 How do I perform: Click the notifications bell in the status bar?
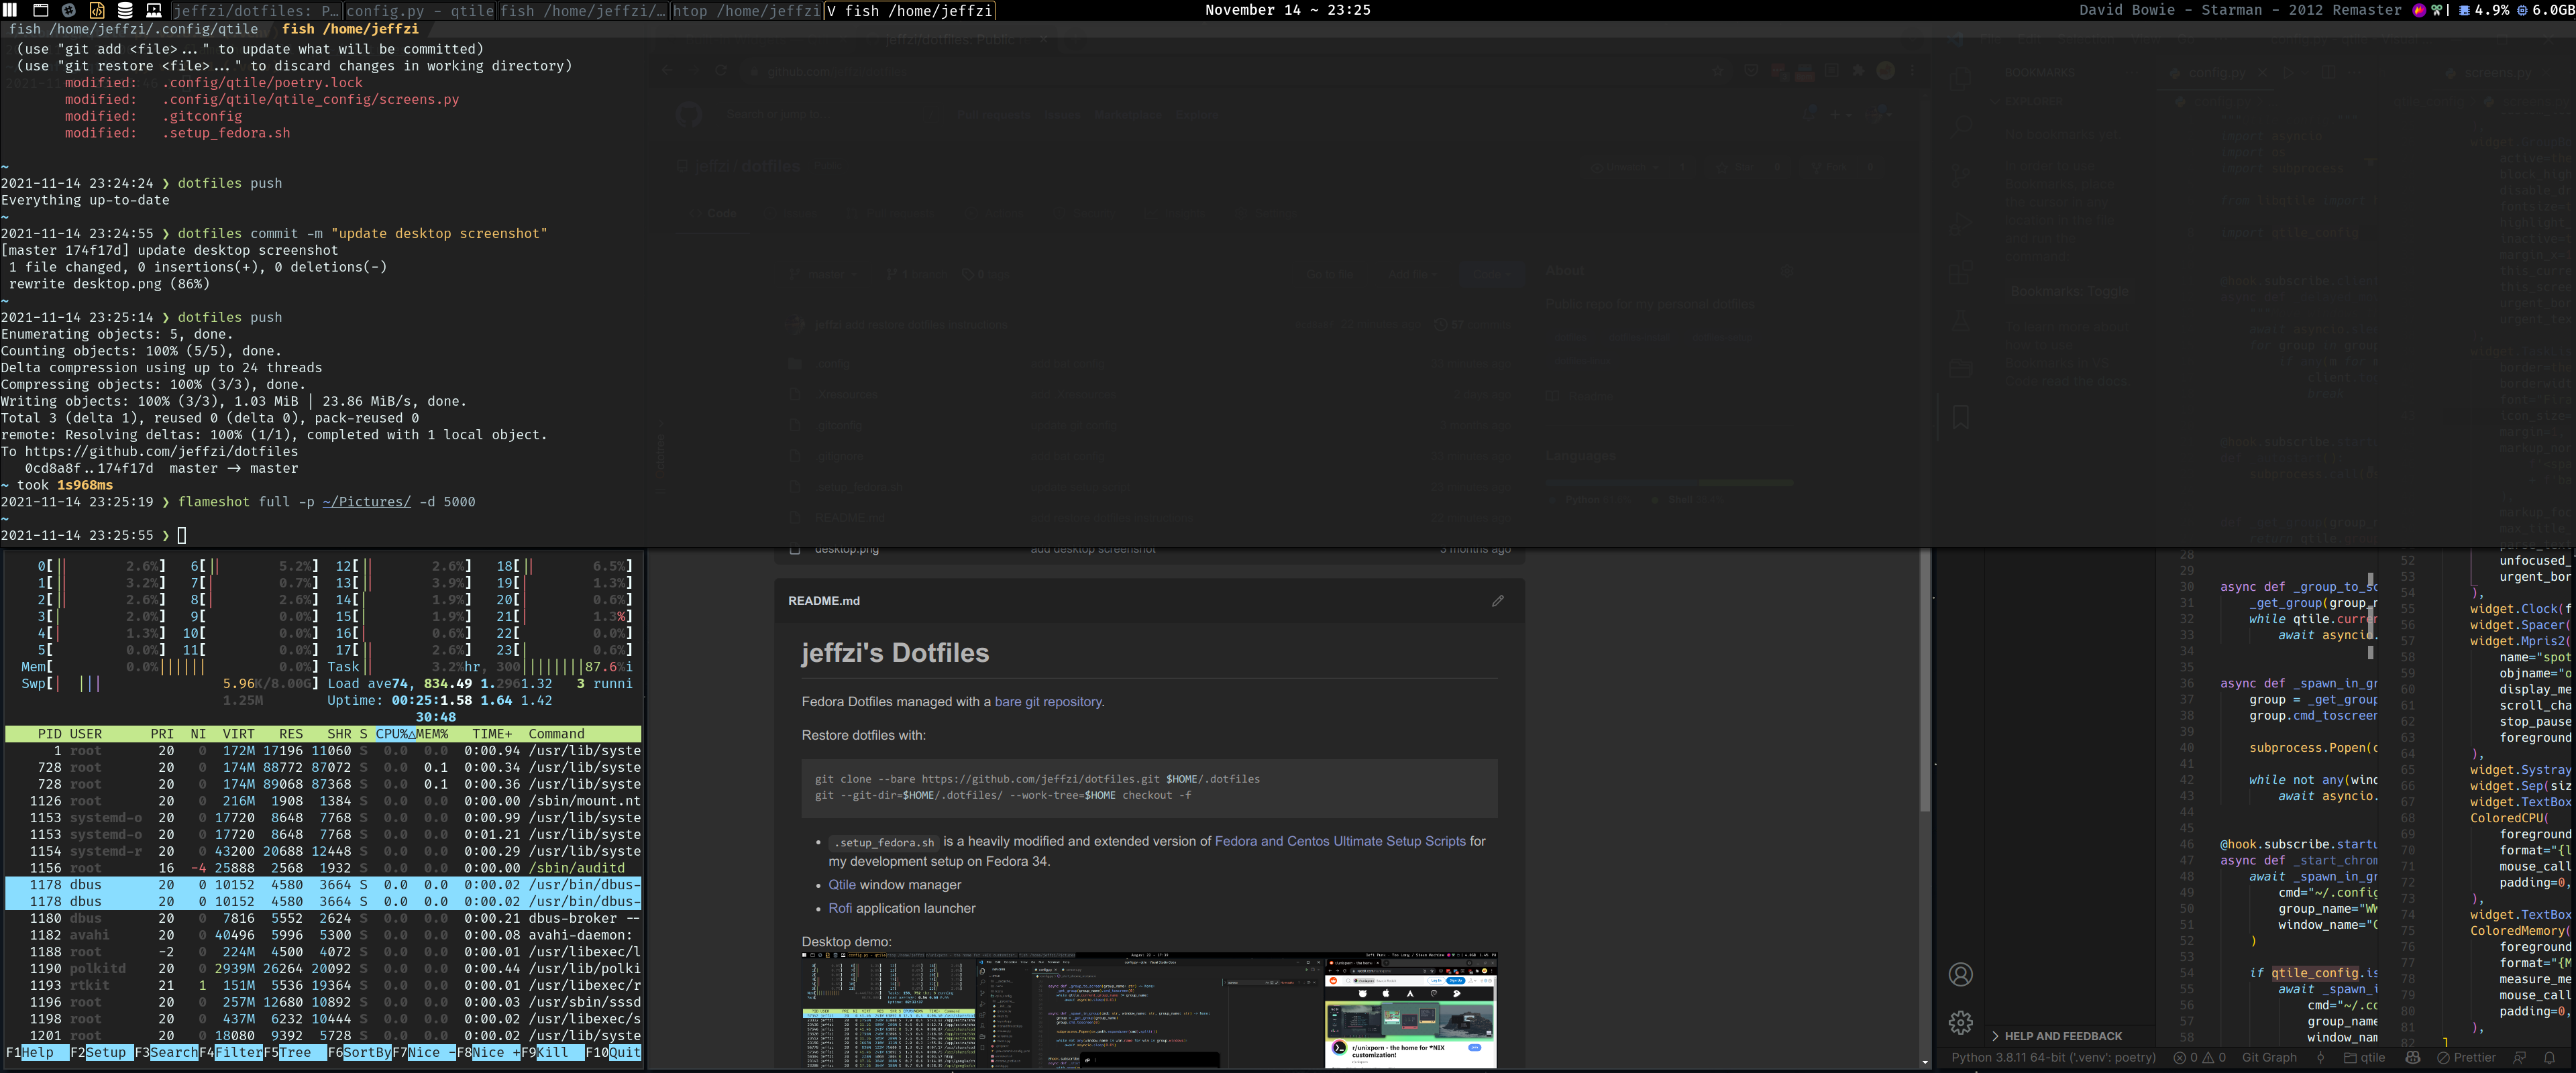click(x=2549, y=1057)
